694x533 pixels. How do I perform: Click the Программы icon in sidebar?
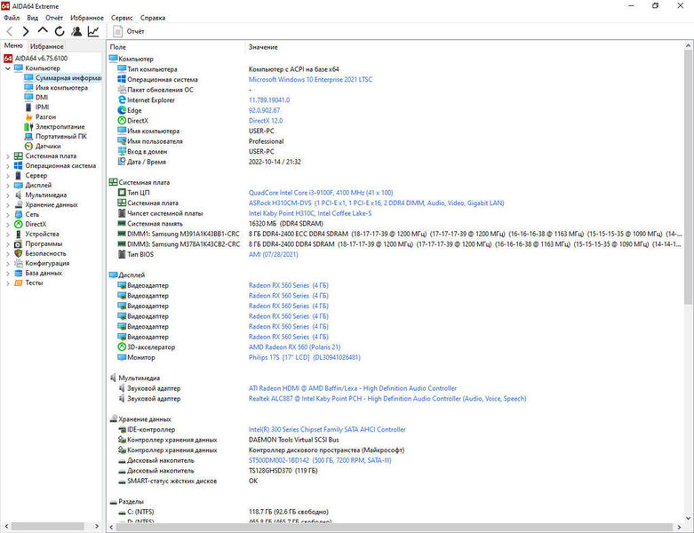pyautogui.click(x=18, y=243)
